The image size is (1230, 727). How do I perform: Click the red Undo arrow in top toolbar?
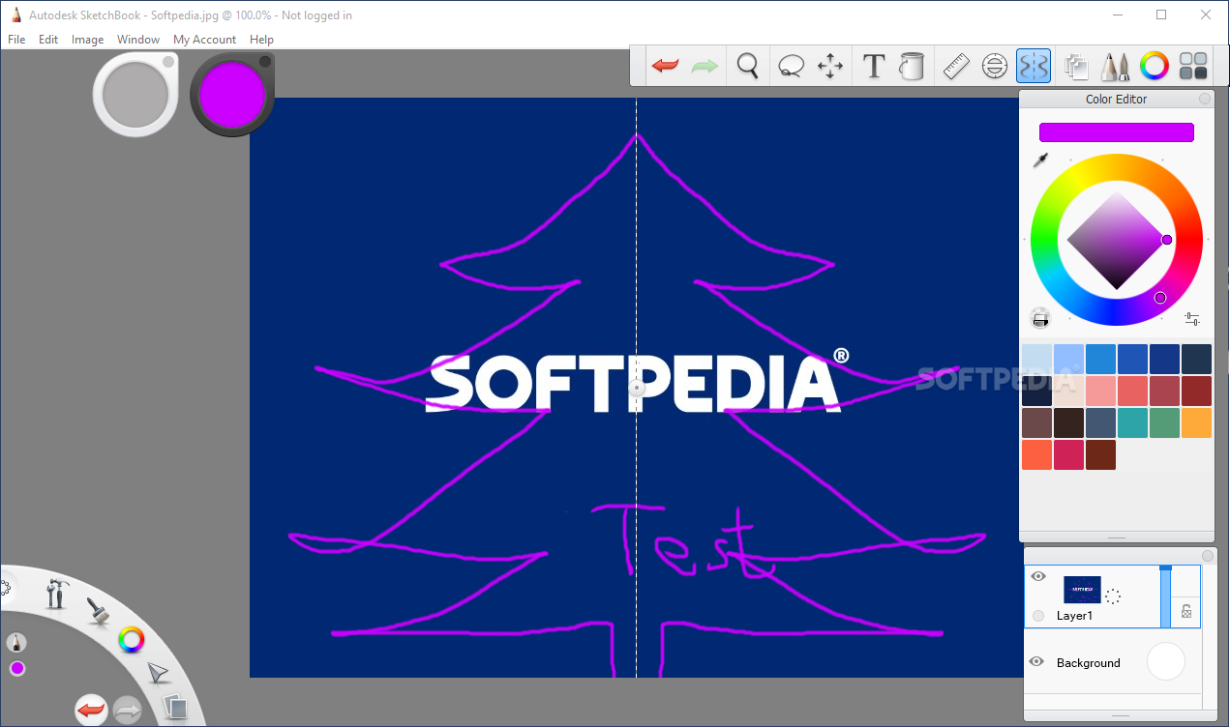(665, 66)
